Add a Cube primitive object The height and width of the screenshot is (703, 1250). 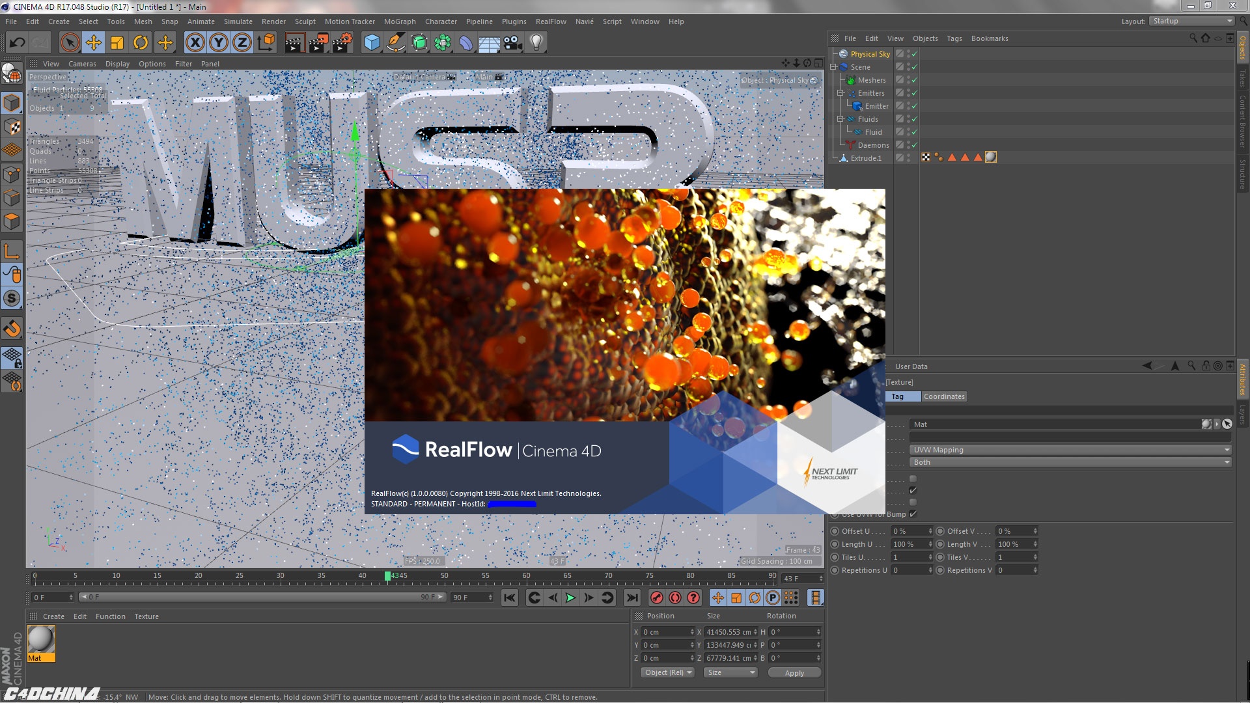[x=372, y=43]
